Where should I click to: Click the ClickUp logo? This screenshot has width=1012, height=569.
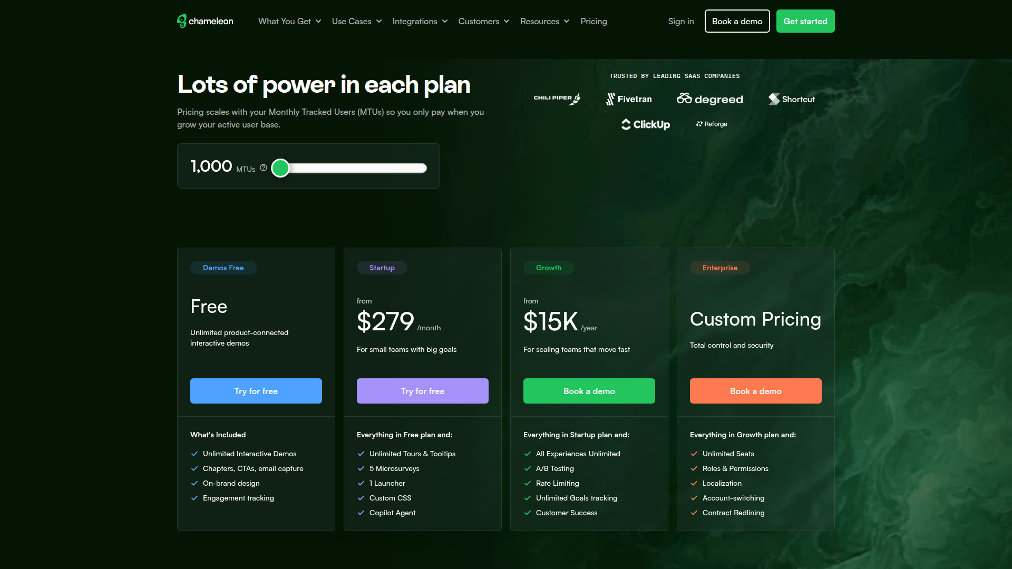click(645, 124)
